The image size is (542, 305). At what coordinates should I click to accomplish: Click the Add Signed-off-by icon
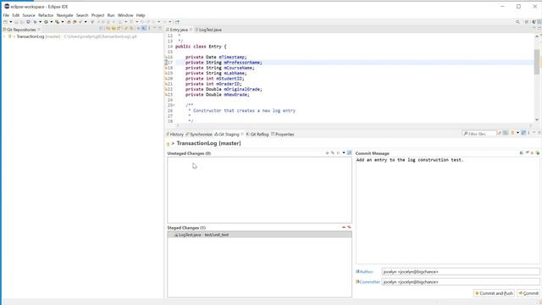pos(532,152)
